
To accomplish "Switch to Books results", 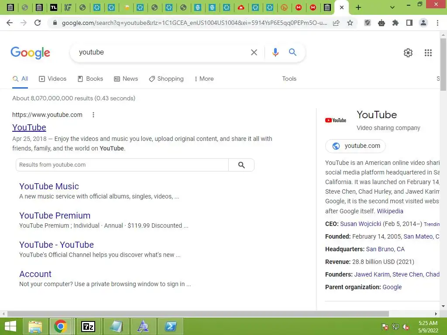I will coord(90,79).
